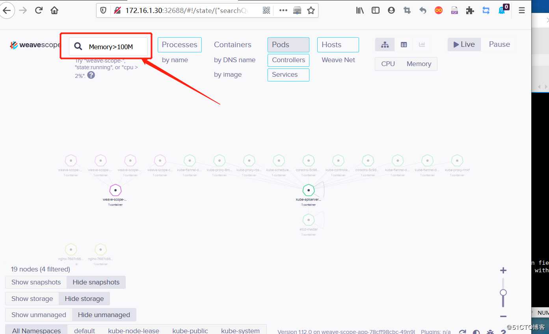Open the Containers topology view
The height and width of the screenshot is (334, 549).
click(233, 45)
